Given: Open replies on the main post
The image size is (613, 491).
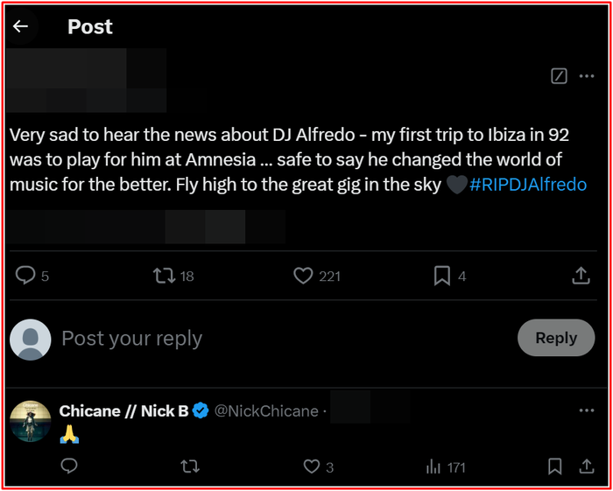Looking at the screenshot, I should pos(26,276).
